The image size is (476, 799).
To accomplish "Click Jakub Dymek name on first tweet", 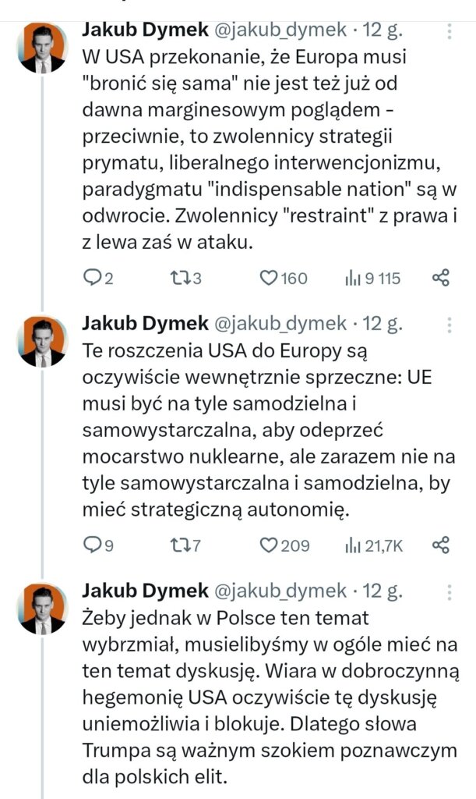I will (145, 30).
